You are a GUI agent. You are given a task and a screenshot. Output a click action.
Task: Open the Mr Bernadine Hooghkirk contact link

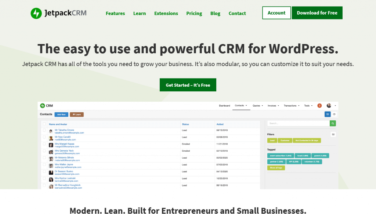tap(68, 185)
